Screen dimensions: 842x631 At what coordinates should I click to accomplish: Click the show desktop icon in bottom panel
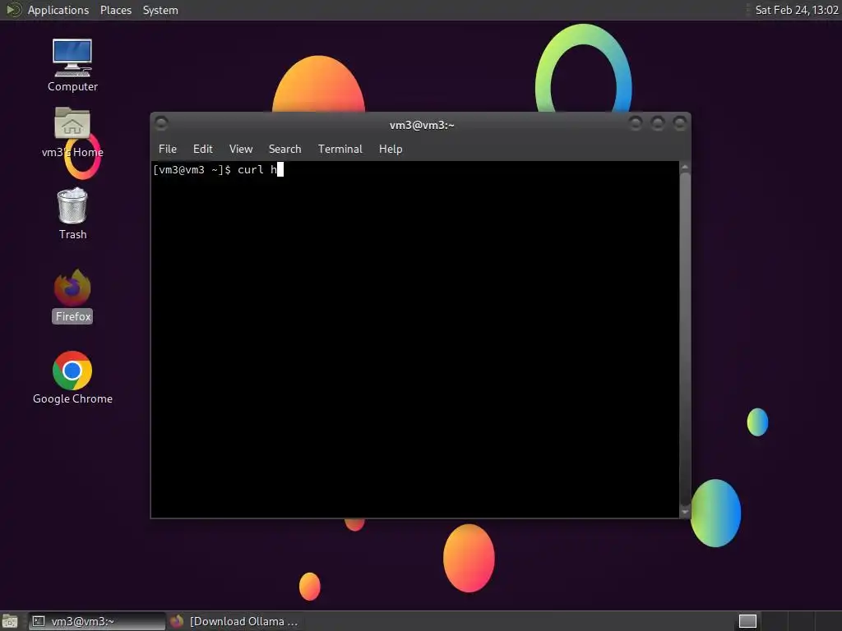[10, 621]
